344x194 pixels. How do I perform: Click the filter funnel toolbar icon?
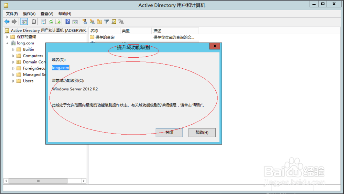(x=106, y=21)
